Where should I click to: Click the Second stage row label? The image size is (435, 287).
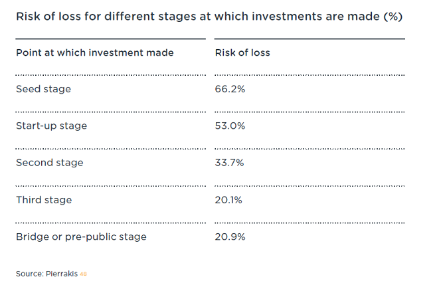tap(49, 163)
